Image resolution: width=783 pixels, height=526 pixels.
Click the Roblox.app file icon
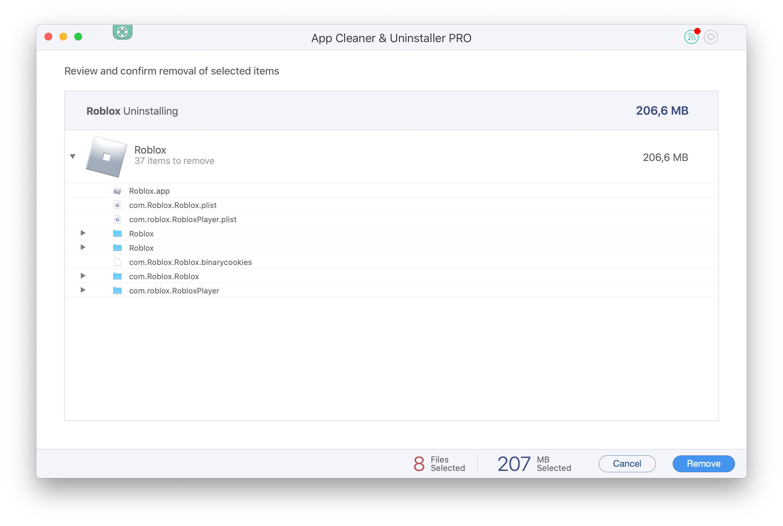(117, 191)
